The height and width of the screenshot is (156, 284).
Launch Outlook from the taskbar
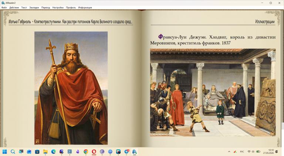coord(29,152)
